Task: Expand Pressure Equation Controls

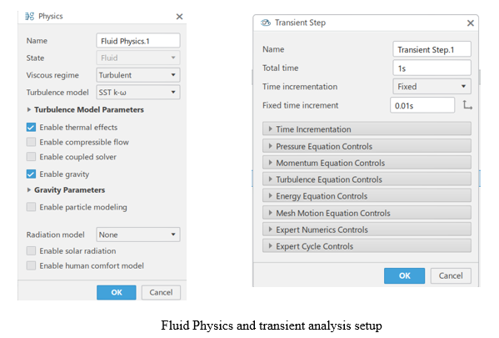Action: (x=367, y=146)
